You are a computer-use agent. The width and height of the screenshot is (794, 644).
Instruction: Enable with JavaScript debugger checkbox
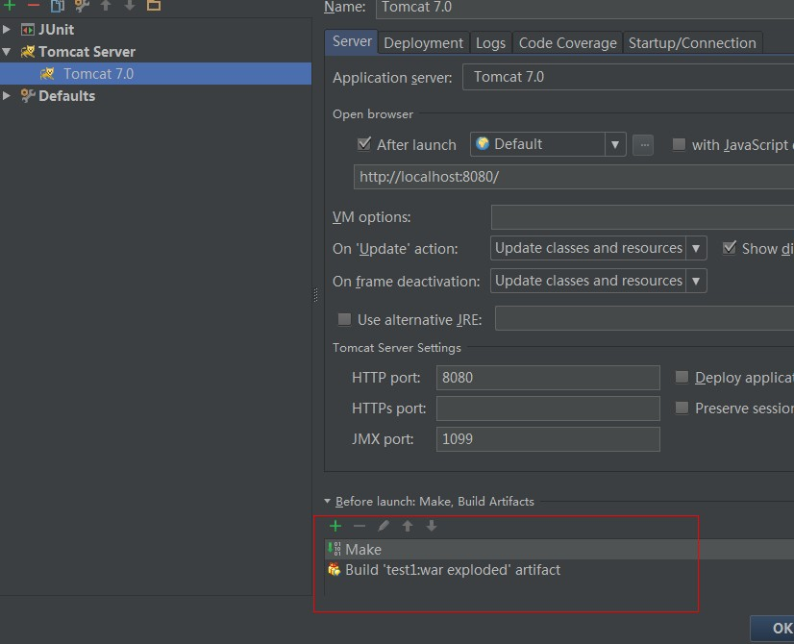pos(679,145)
